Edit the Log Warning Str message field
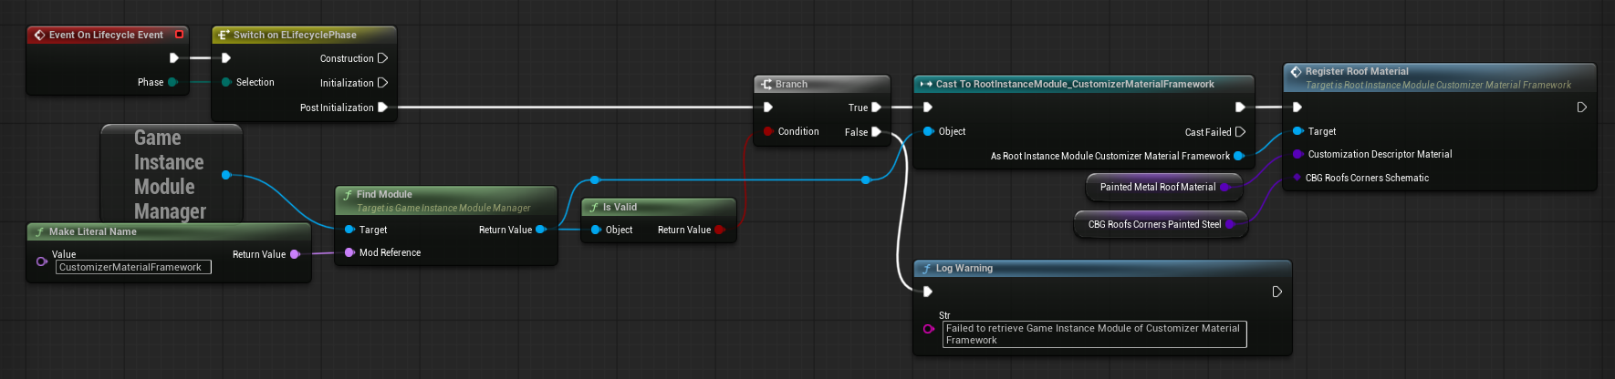This screenshot has height=379, width=1615. click(1094, 334)
